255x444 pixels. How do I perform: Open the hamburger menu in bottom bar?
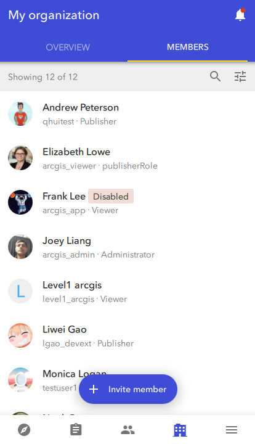pos(232,430)
